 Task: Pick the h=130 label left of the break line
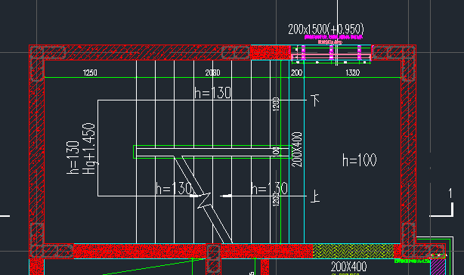point(174,188)
